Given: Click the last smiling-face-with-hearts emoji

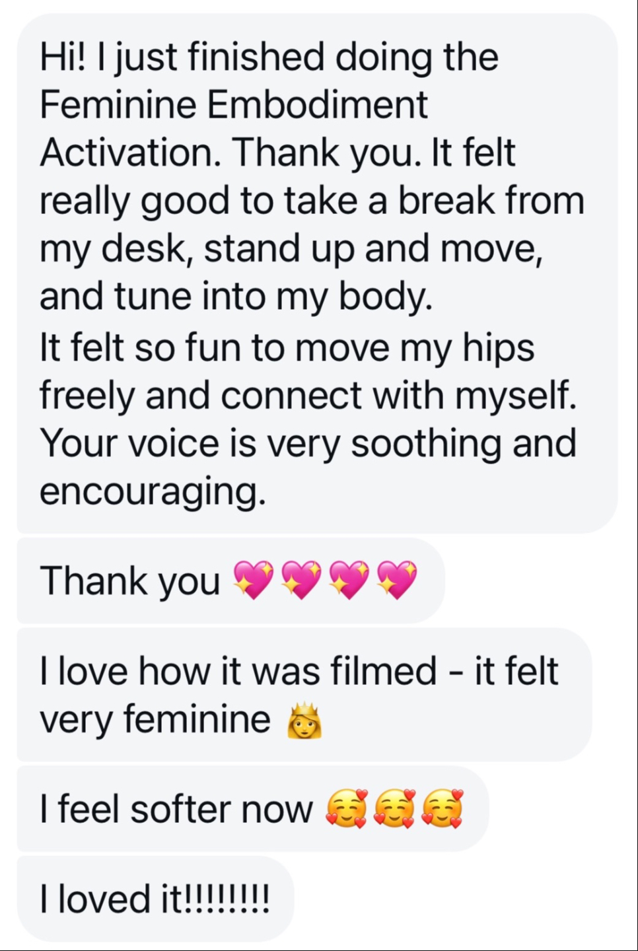Looking at the screenshot, I should click(x=442, y=809).
